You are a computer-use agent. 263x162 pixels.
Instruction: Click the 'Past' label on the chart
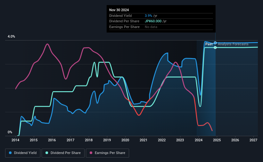tap(209, 44)
